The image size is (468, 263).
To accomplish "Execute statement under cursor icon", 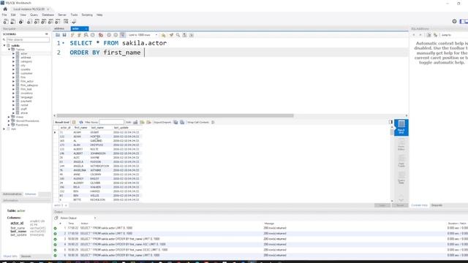I will tap(79, 35).
